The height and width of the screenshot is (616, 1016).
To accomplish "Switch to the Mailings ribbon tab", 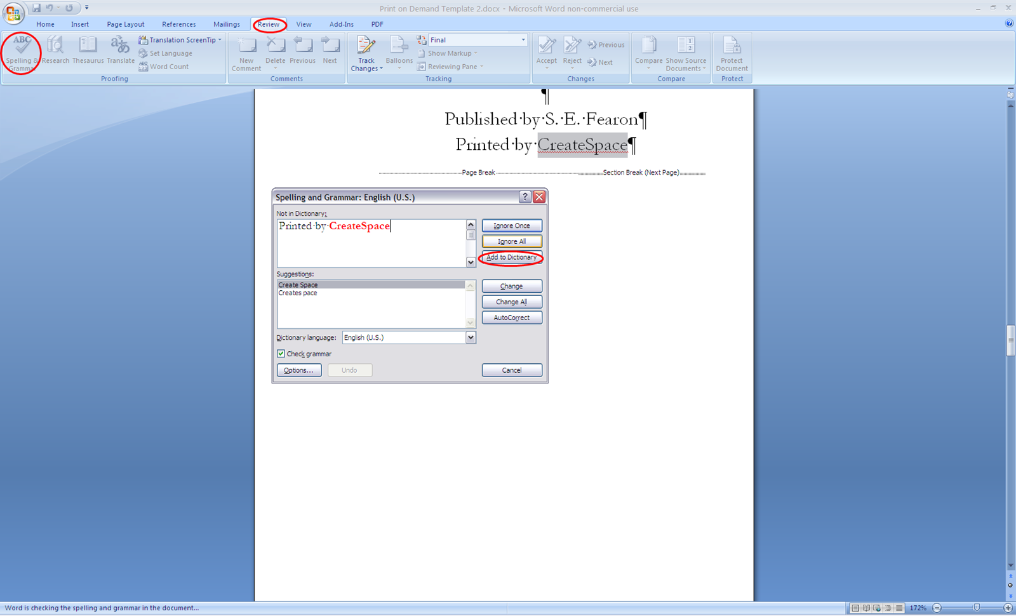I will [227, 24].
